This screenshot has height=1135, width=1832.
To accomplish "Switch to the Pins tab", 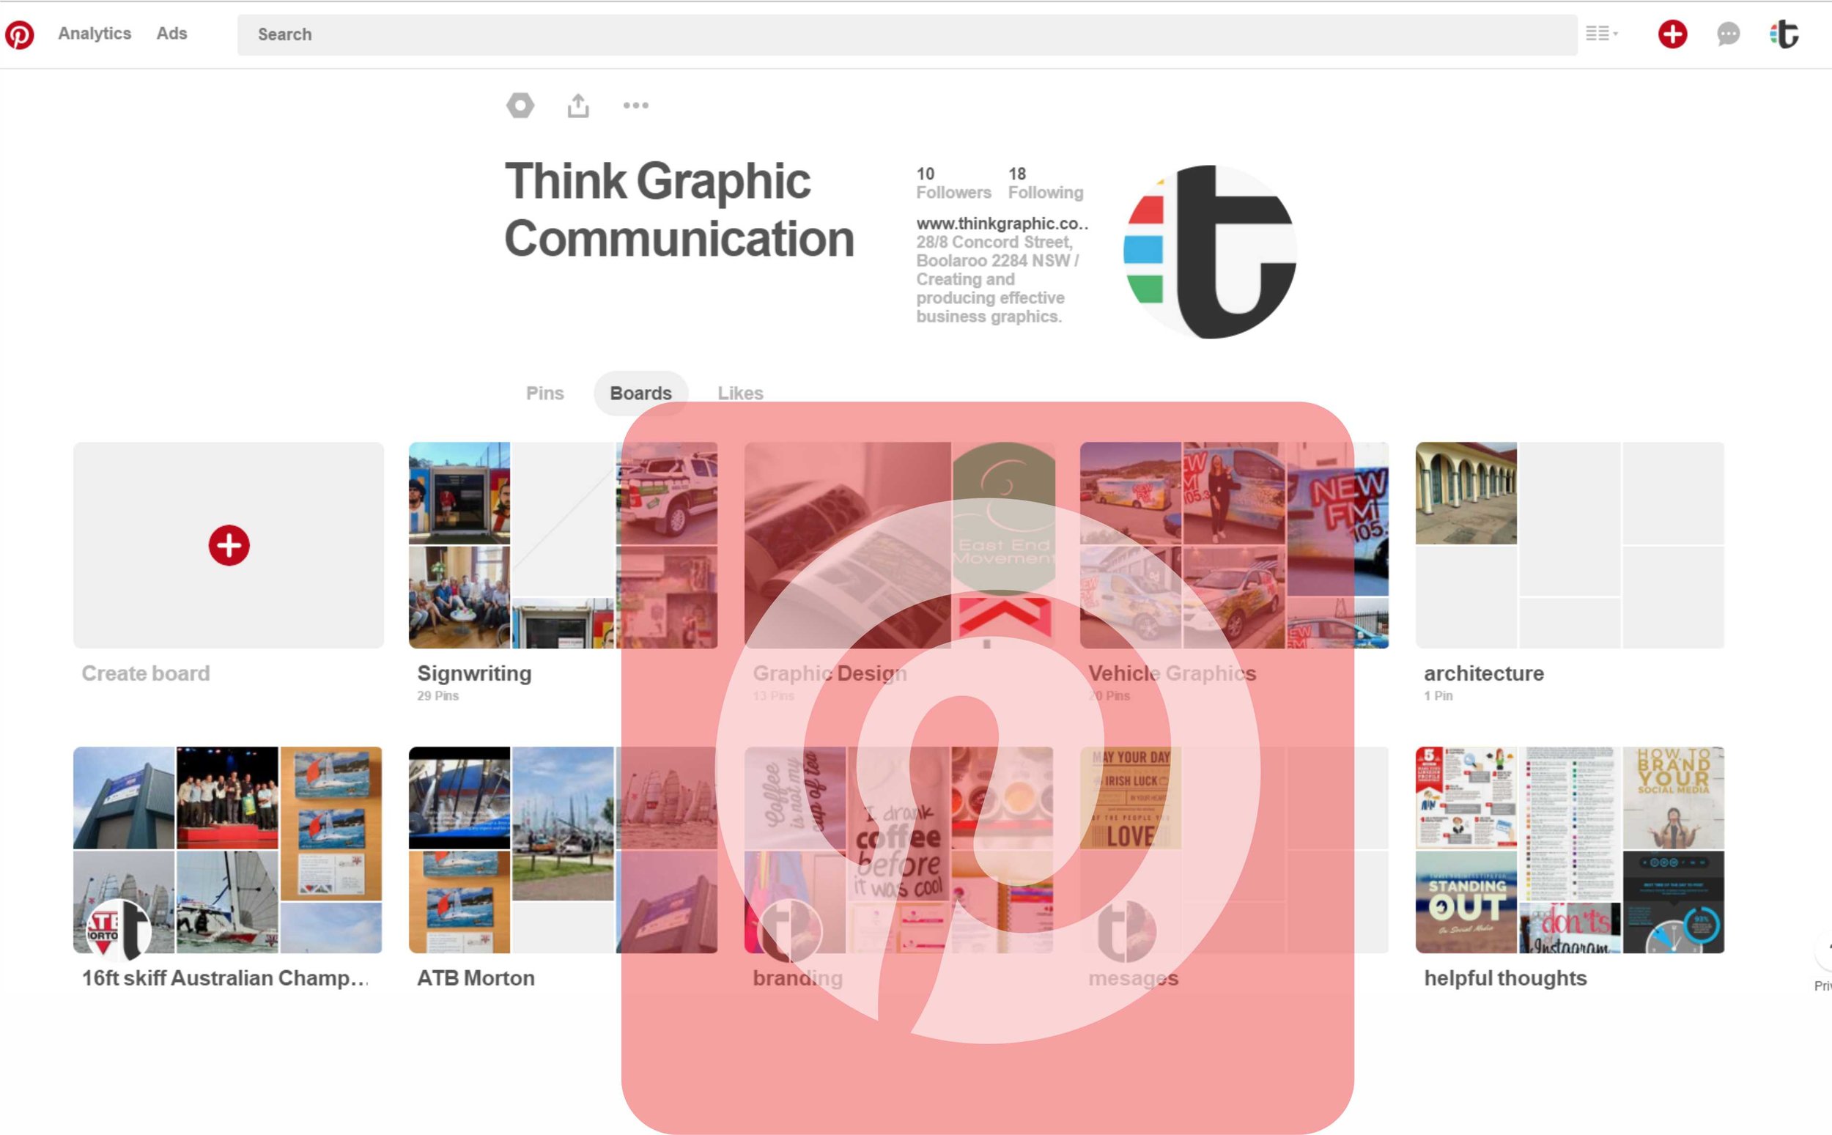I will (544, 393).
